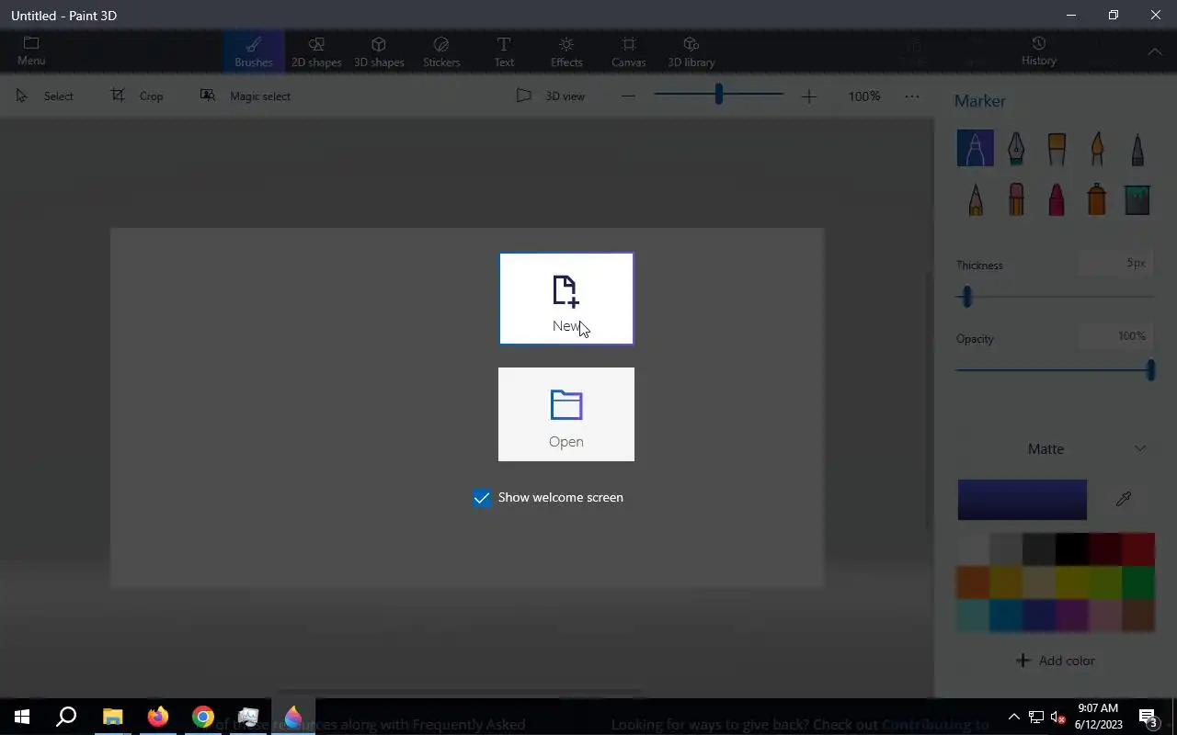The image size is (1177, 735).
Task: Open the History panel
Action: 1039,51
